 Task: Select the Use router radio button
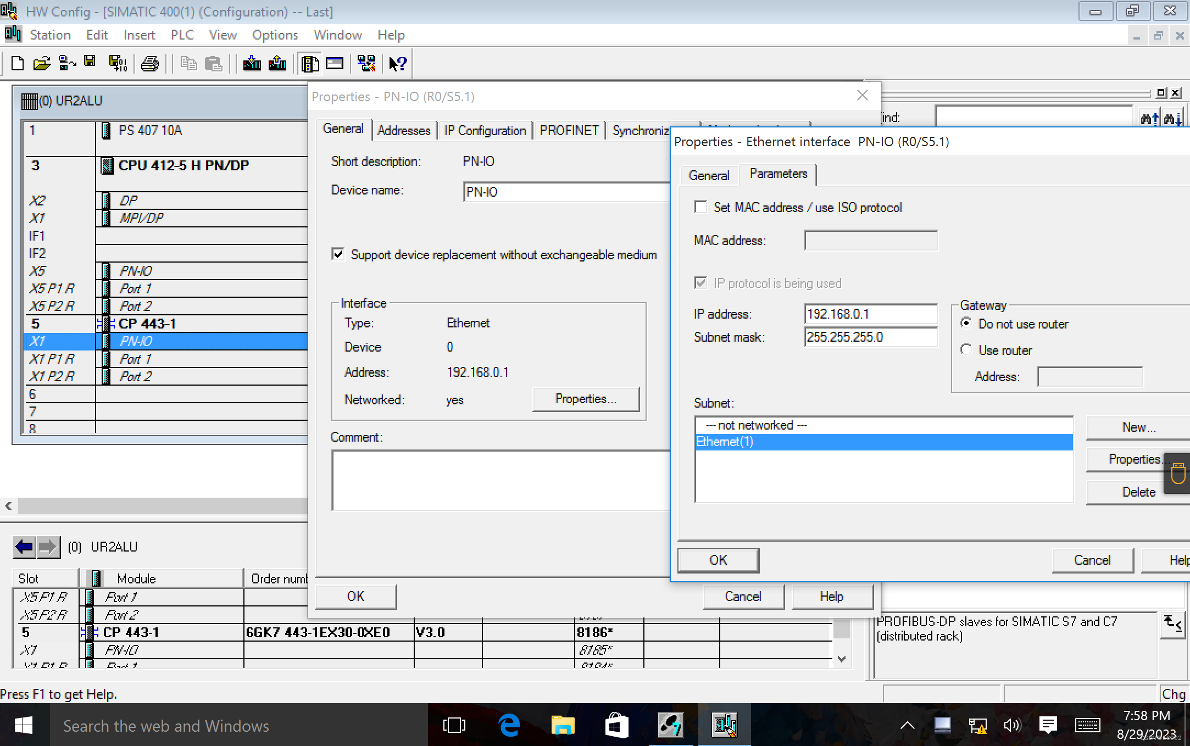click(966, 349)
